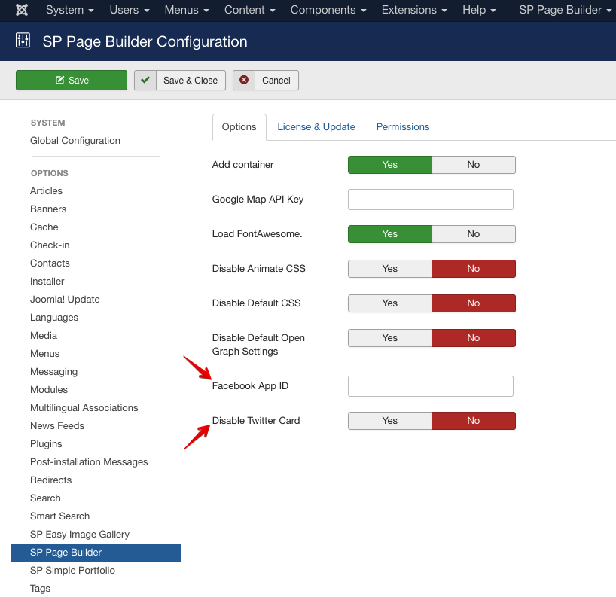Open the SP Page Builder top menu

click(x=566, y=10)
